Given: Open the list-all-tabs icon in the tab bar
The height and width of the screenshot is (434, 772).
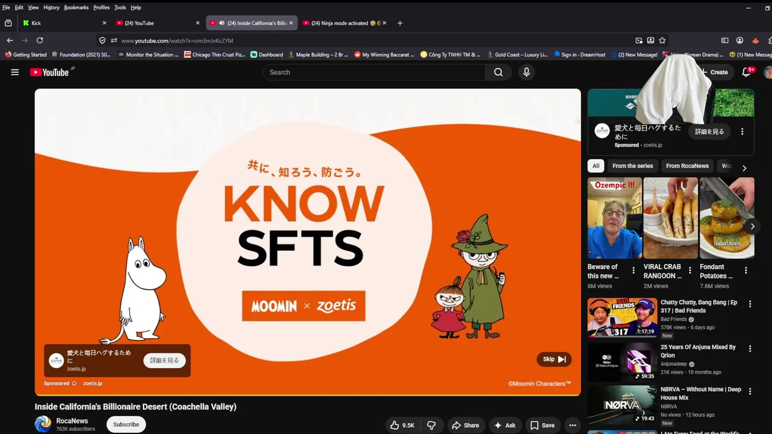Looking at the screenshot, I should (8, 23).
